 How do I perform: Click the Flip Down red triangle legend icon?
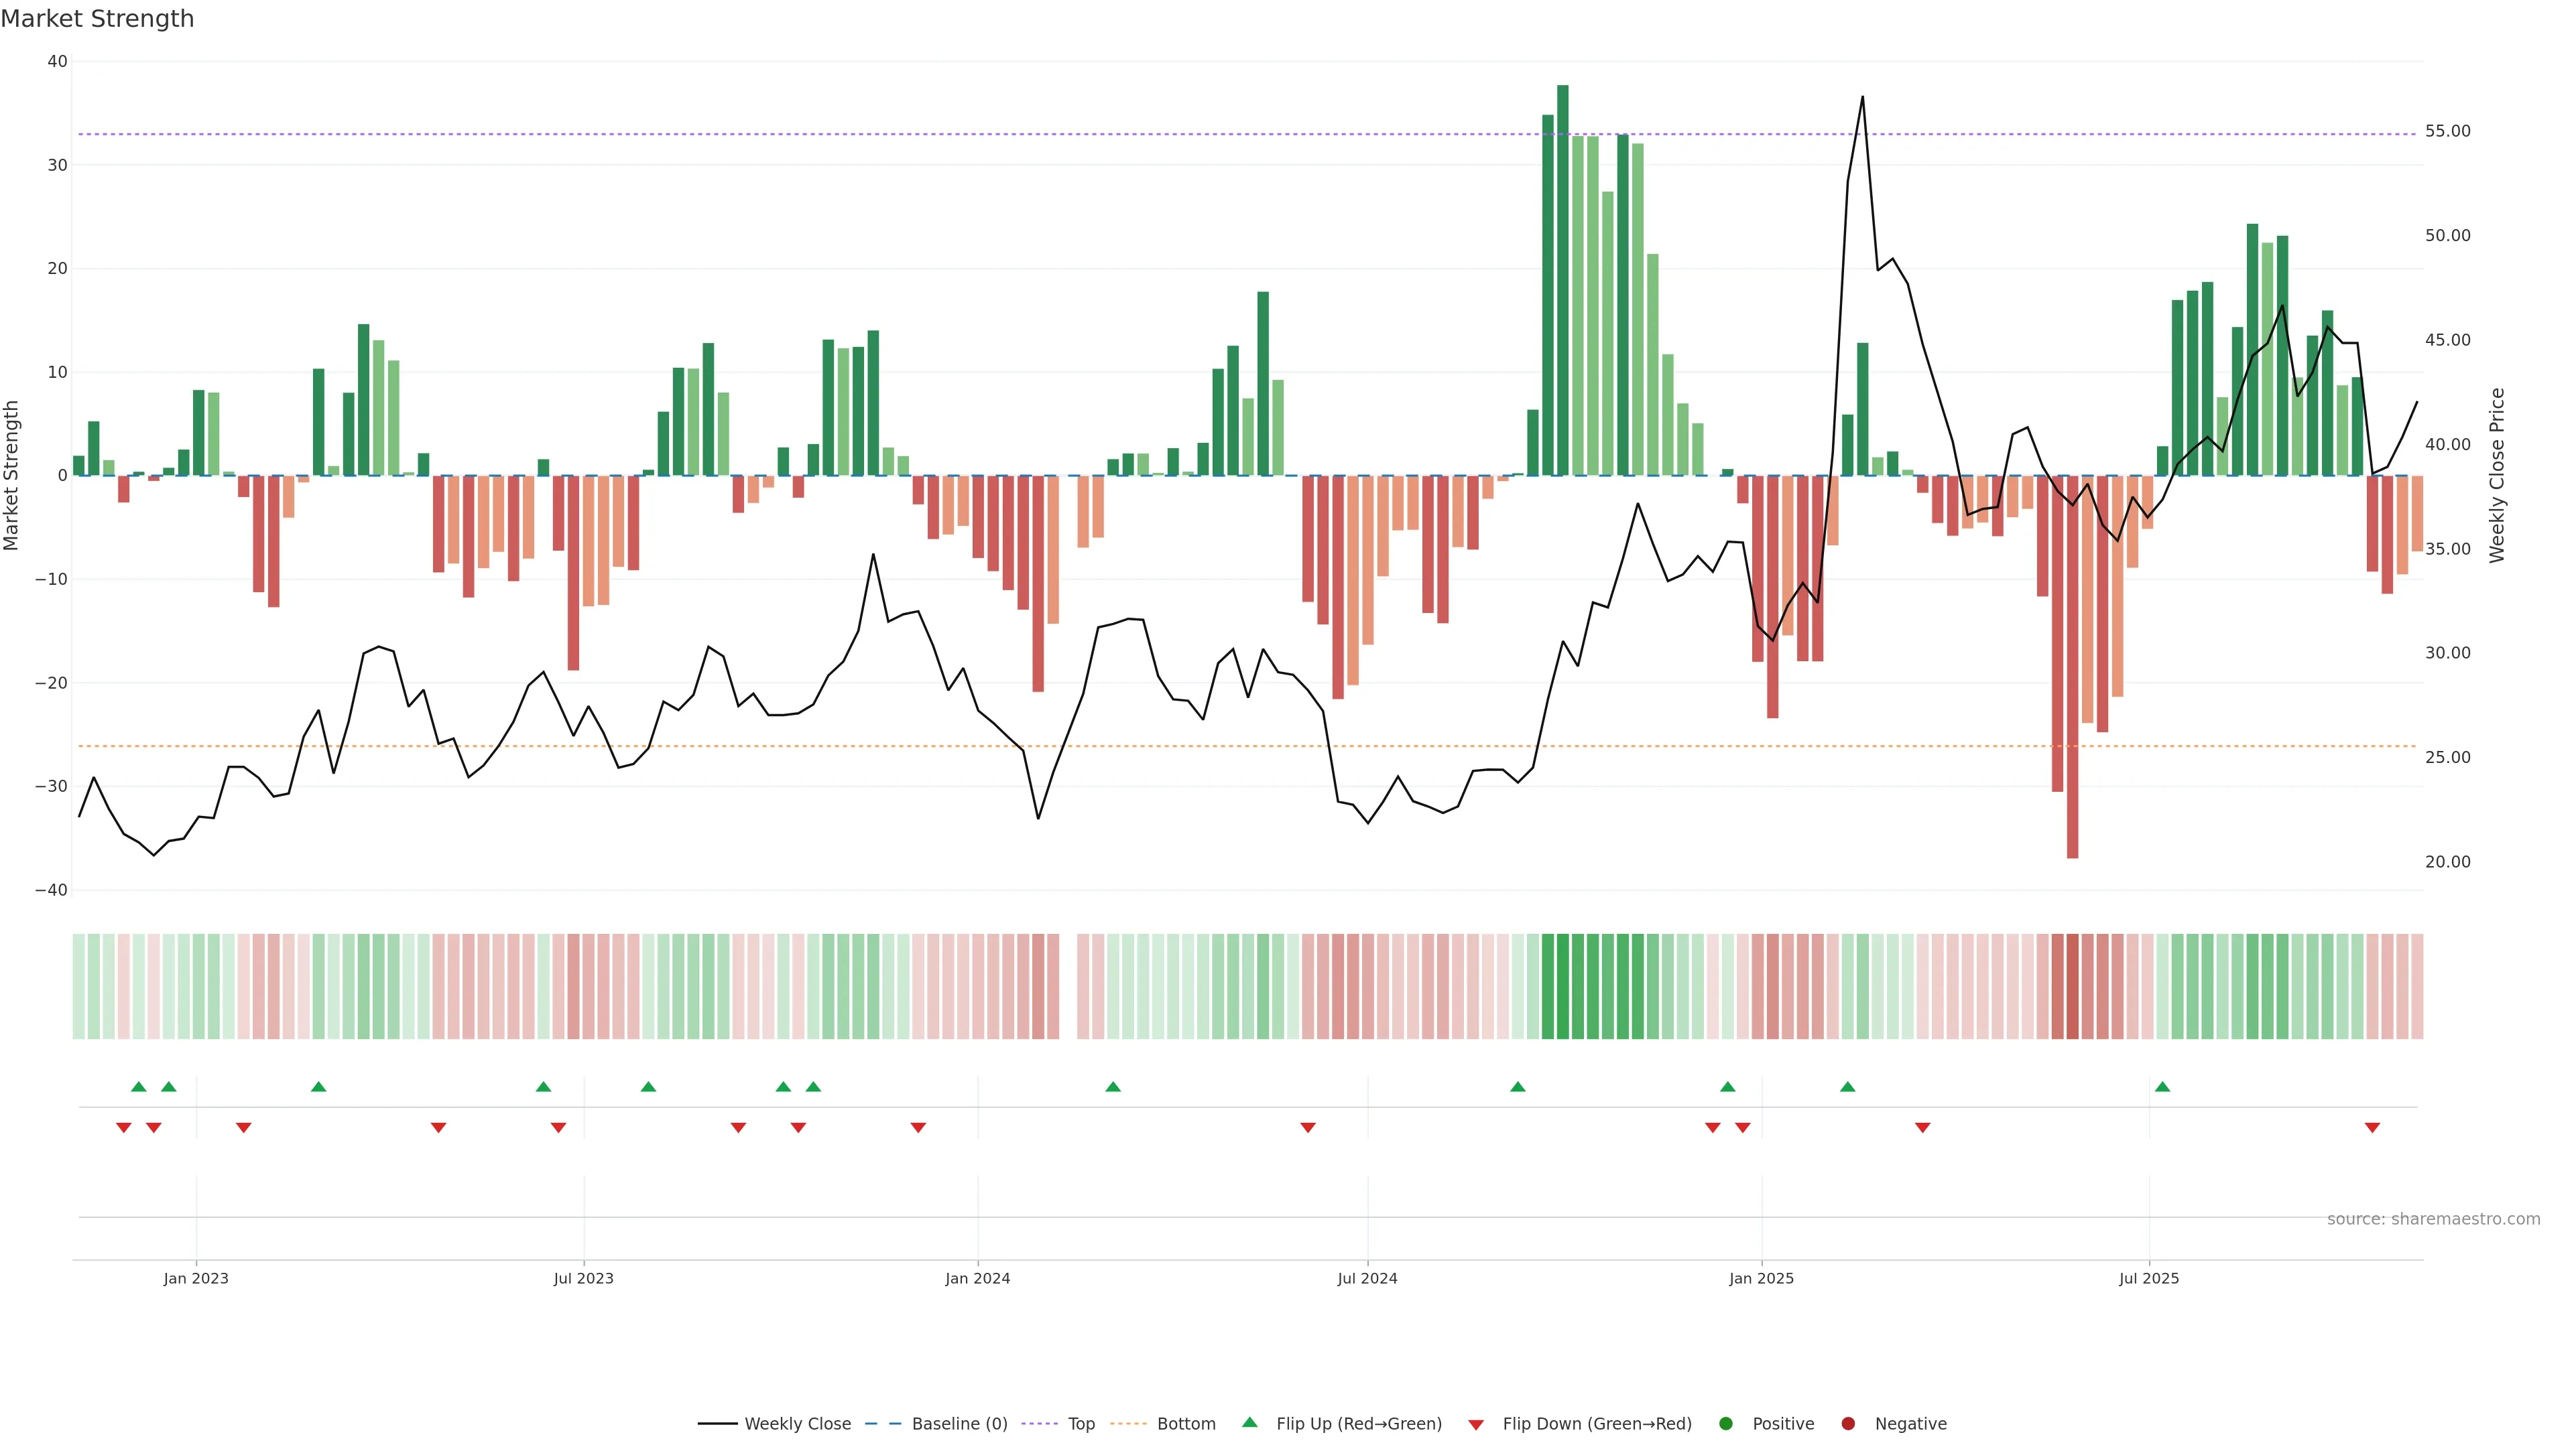tap(1476, 1424)
